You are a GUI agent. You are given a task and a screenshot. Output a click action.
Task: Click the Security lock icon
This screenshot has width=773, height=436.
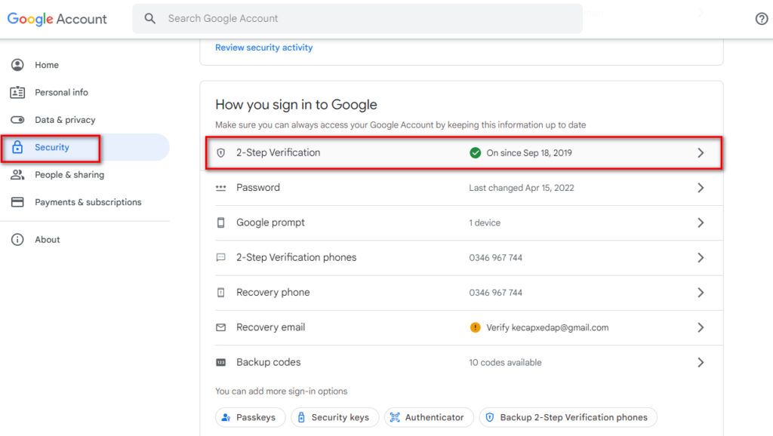[x=17, y=147]
